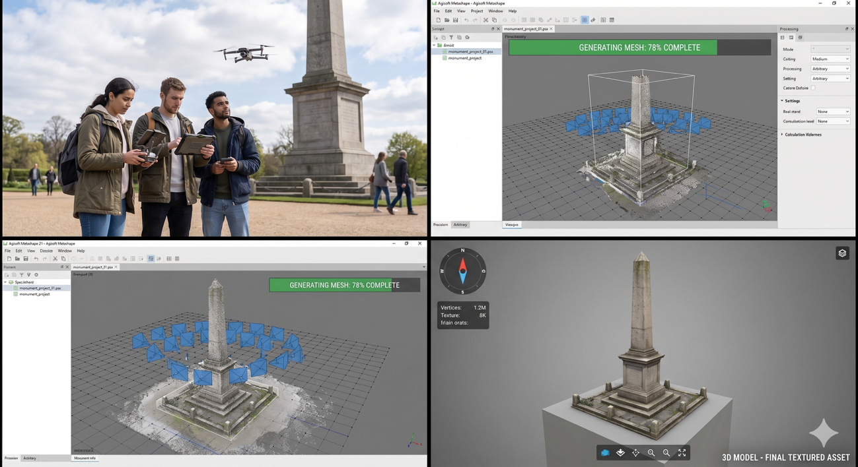
Task: Click axis orientation gizmo in top-right 3D view
Action: 766,206
